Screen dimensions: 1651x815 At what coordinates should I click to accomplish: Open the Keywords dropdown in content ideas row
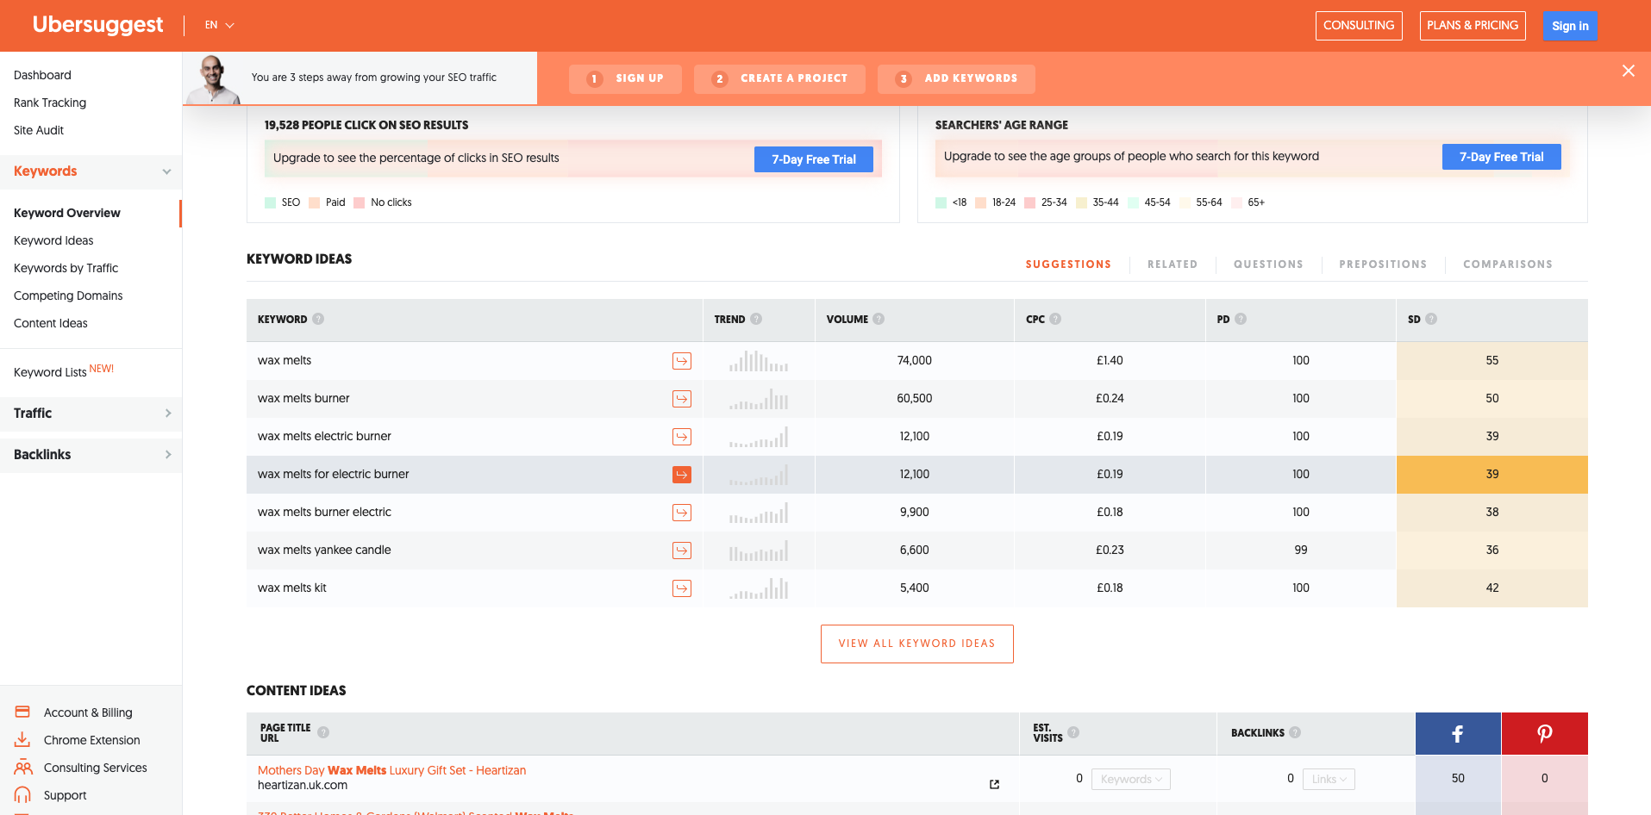click(x=1131, y=779)
